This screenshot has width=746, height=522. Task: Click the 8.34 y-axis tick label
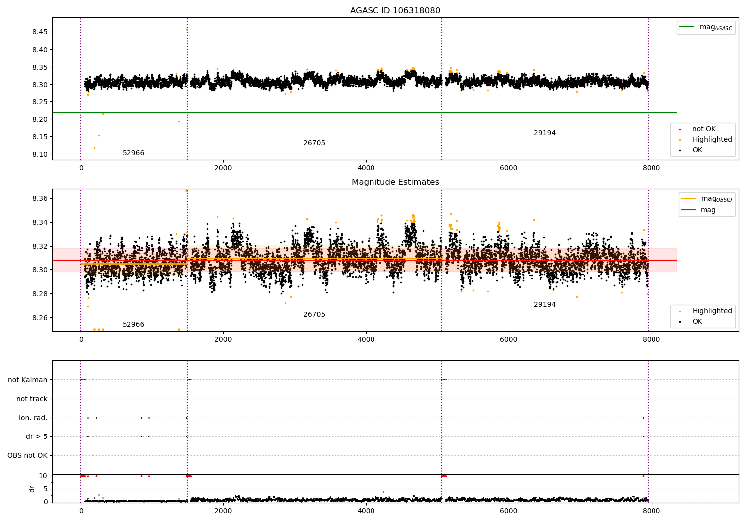[x=39, y=222]
